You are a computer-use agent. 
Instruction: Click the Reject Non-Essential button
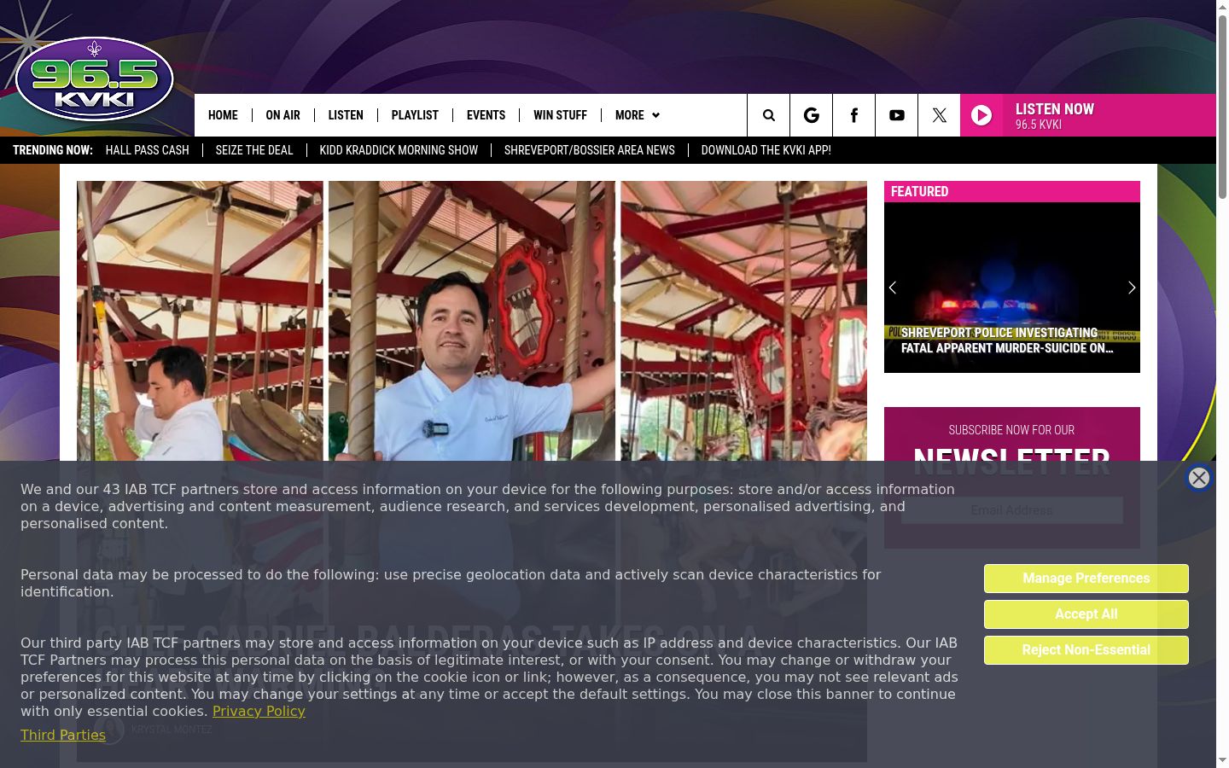coord(1086,650)
